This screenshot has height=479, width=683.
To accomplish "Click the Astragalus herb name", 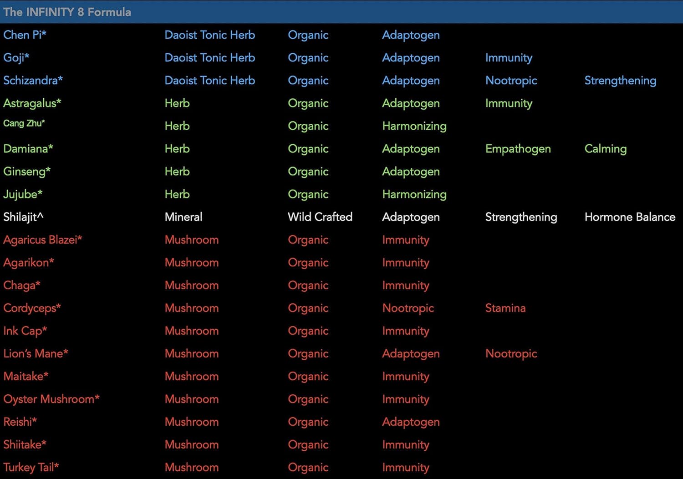I will coord(32,103).
